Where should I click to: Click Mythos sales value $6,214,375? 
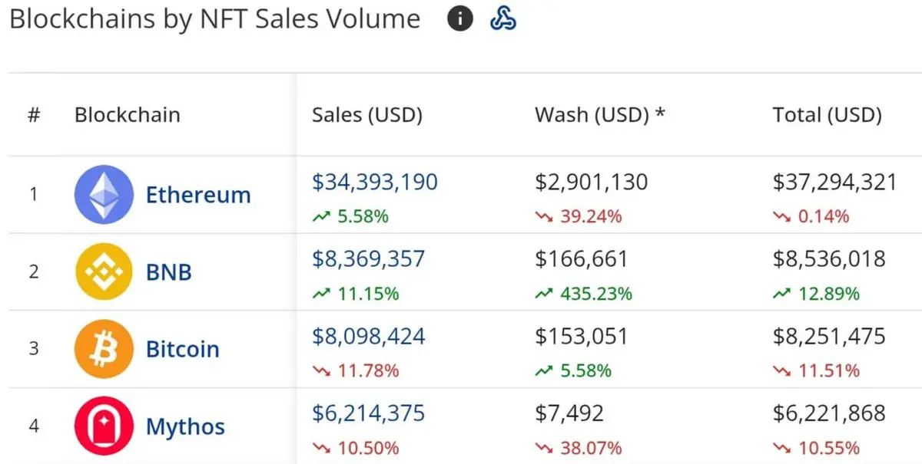point(368,414)
